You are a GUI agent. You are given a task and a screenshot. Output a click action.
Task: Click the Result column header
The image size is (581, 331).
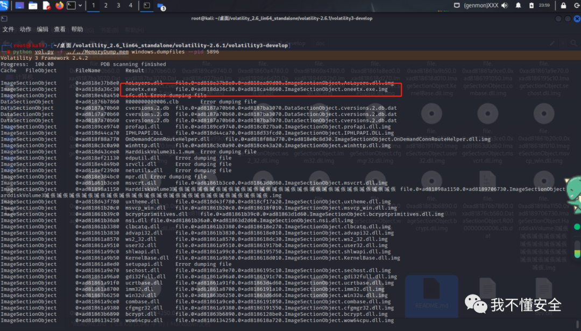click(134, 71)
